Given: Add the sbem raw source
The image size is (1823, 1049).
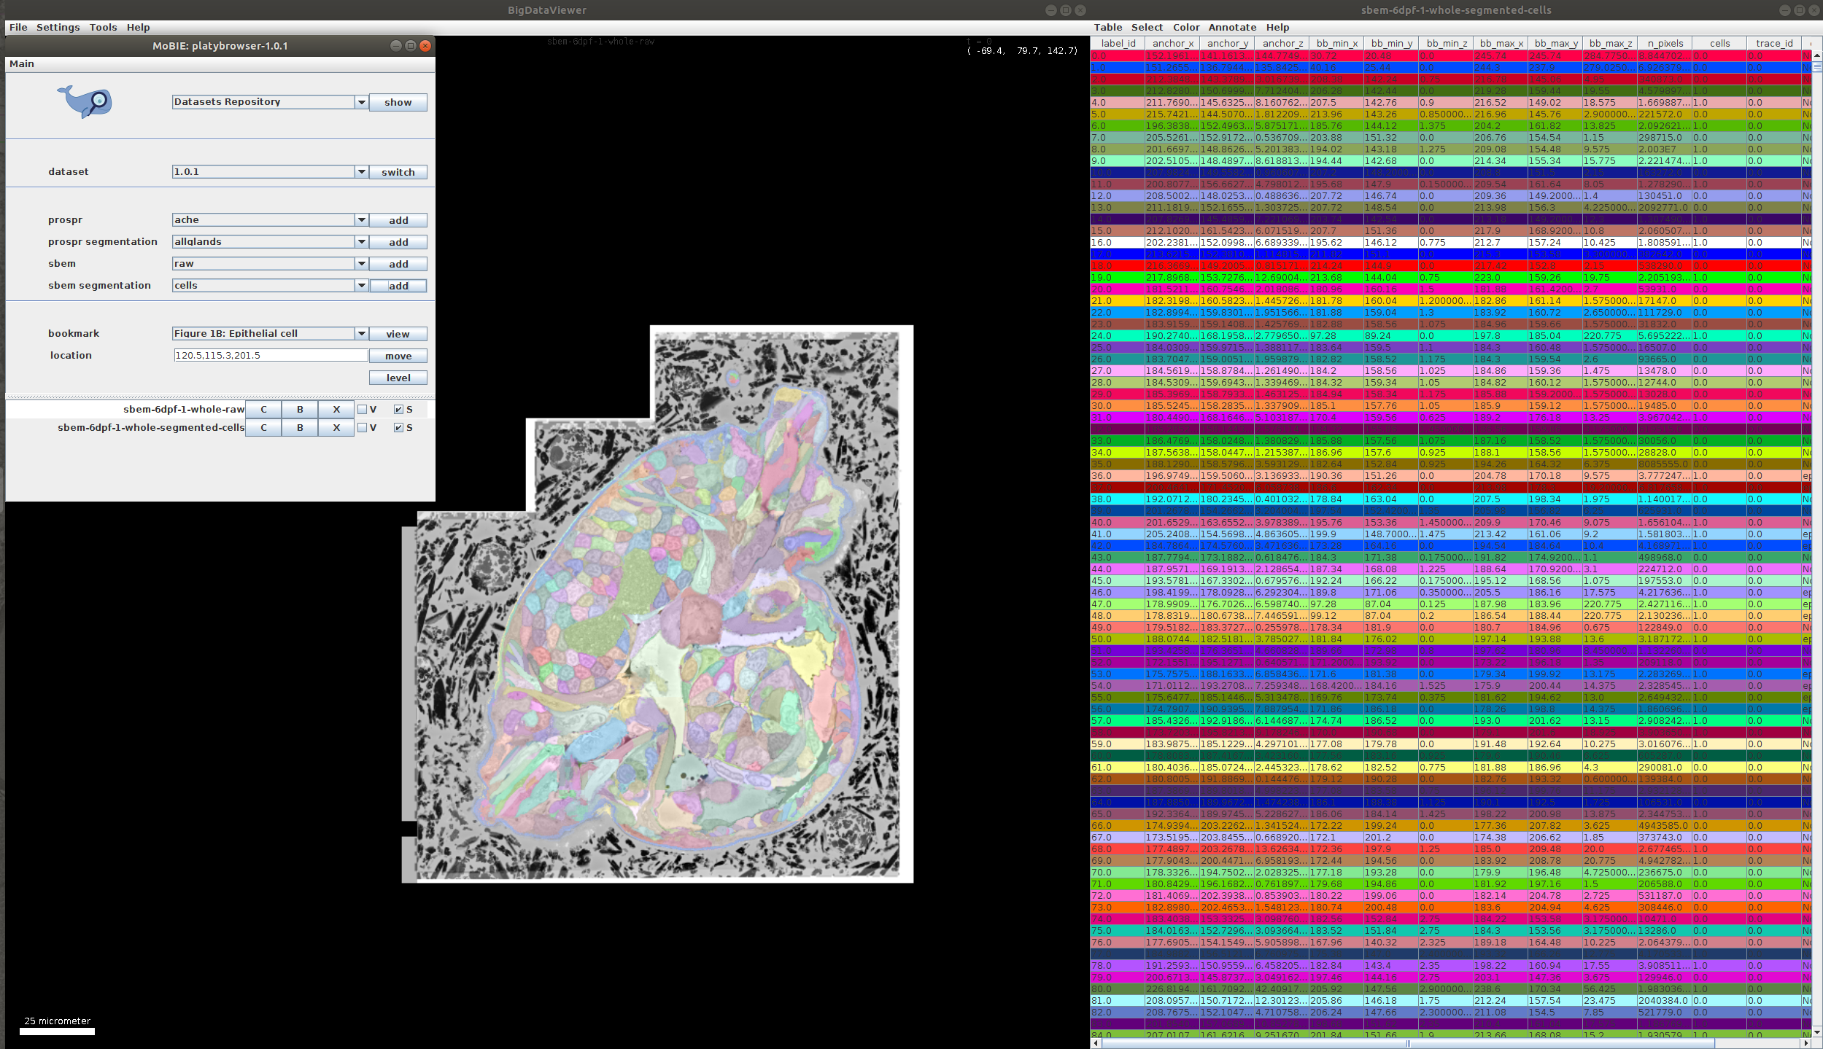Looking at the screenshot, I should pos(398,264).
